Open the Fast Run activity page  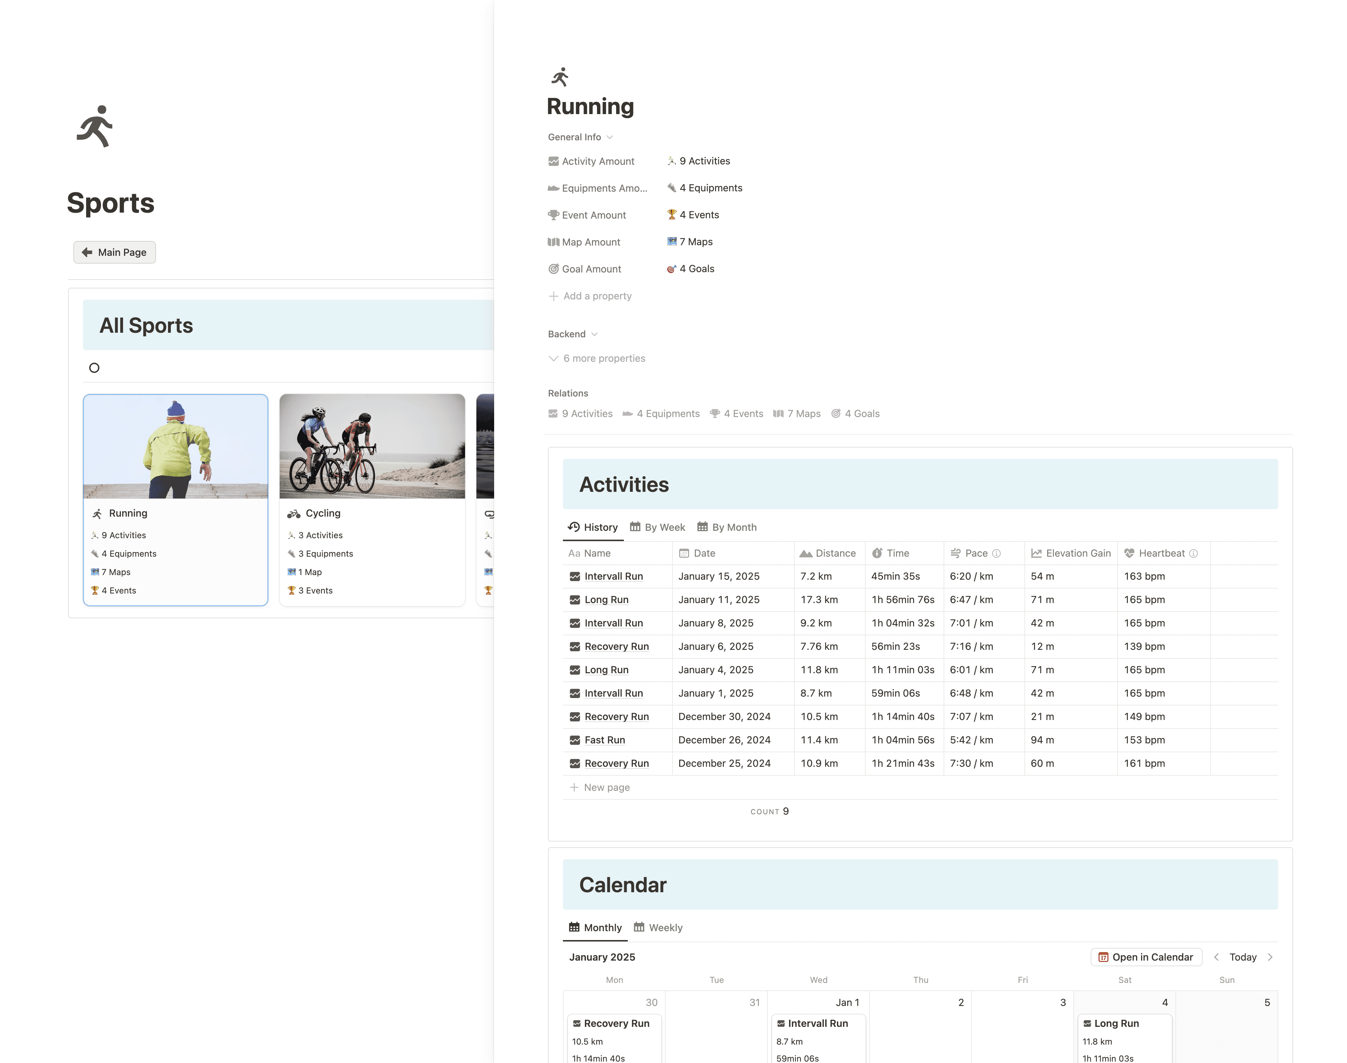pyautogui.click(x=604, y=740)
